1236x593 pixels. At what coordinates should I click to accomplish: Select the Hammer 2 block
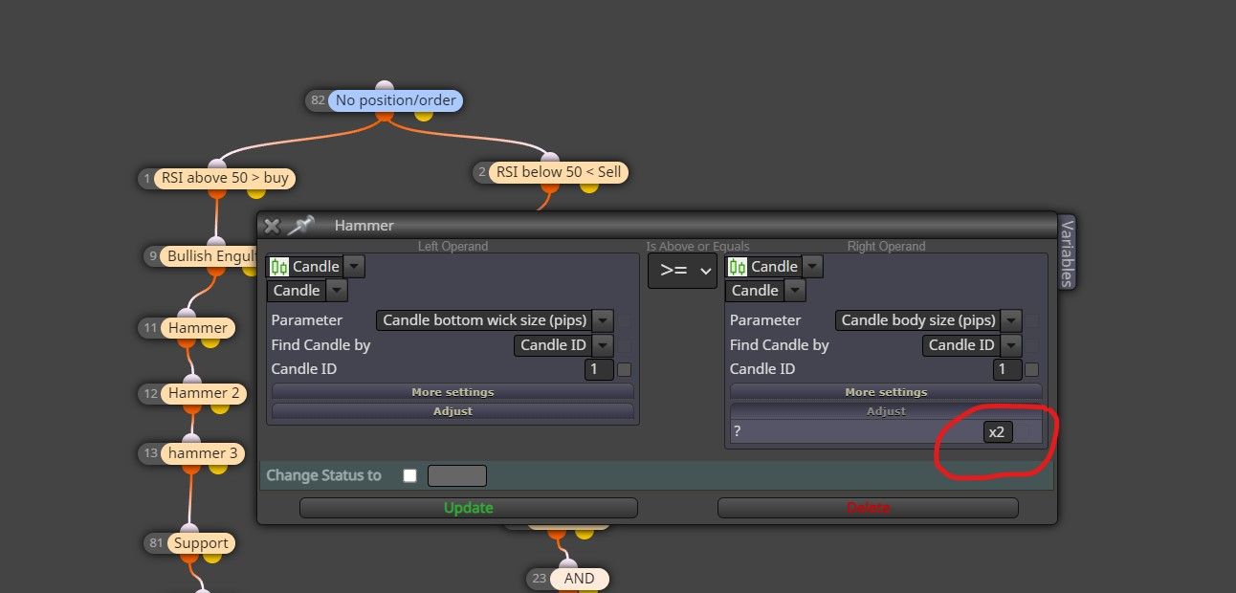tap(204, 393)
